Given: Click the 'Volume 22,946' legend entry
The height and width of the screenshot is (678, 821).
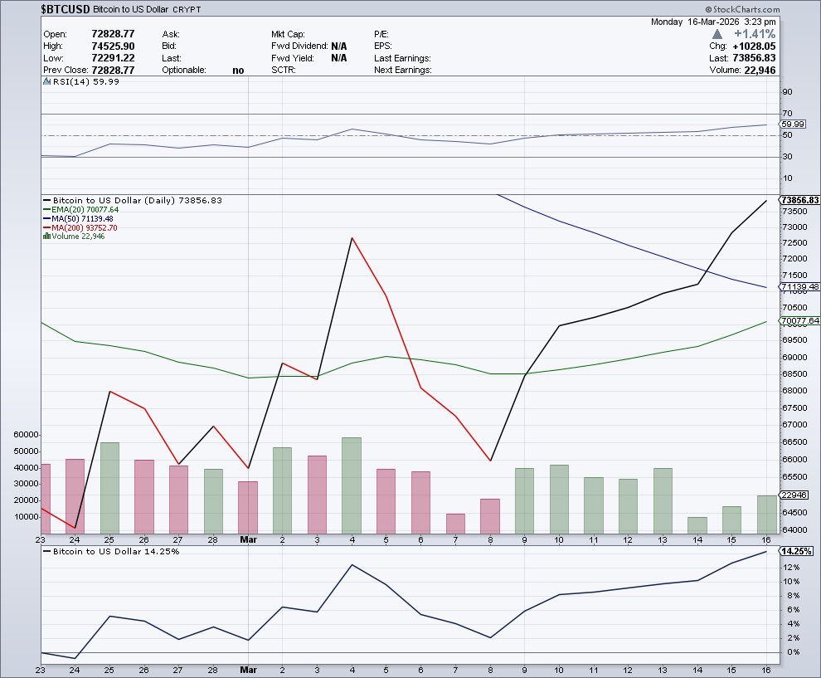Looking at the screenshot, I should [x=78, y=237].
